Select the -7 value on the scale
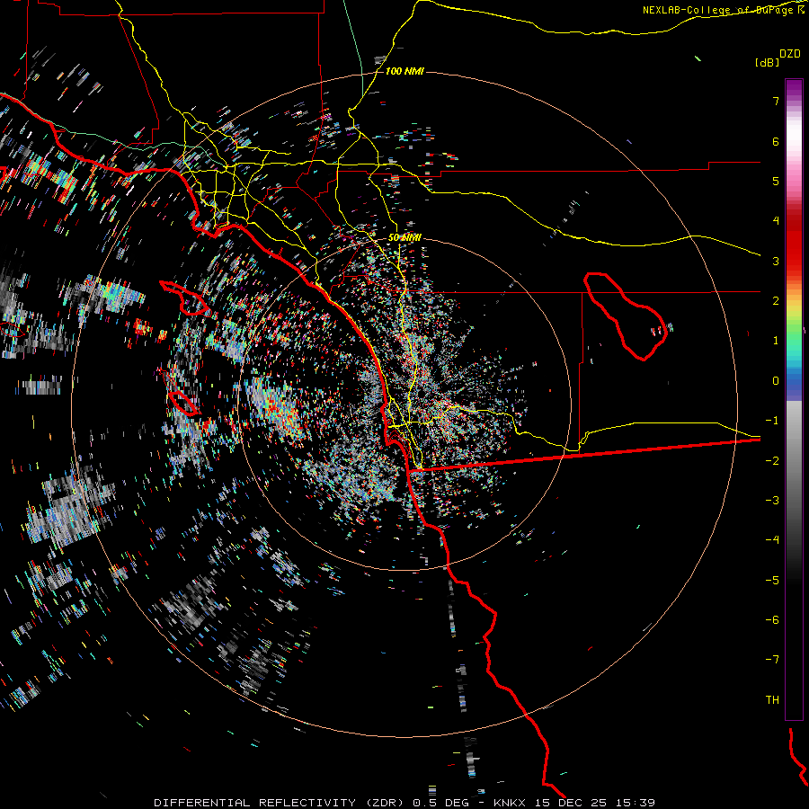 pos(772,660)
